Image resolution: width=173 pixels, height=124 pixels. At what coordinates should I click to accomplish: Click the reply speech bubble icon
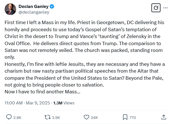(9, 117)
